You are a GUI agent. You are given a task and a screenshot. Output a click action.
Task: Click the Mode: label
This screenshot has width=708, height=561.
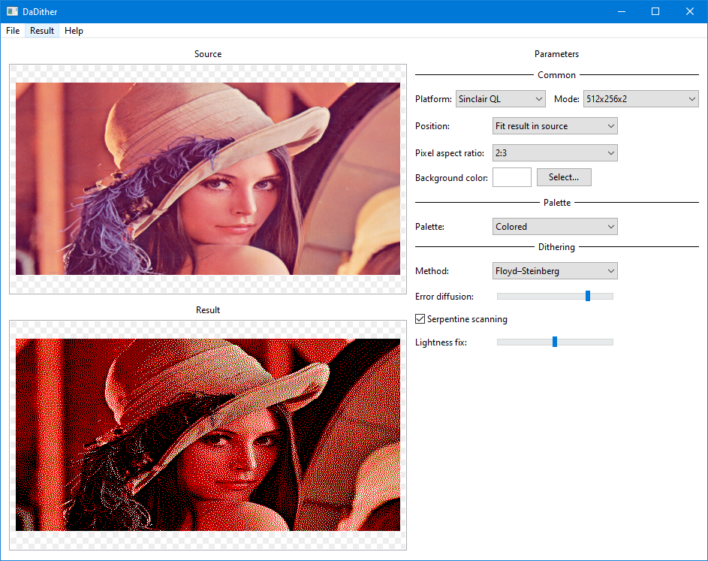coord(567,99)
